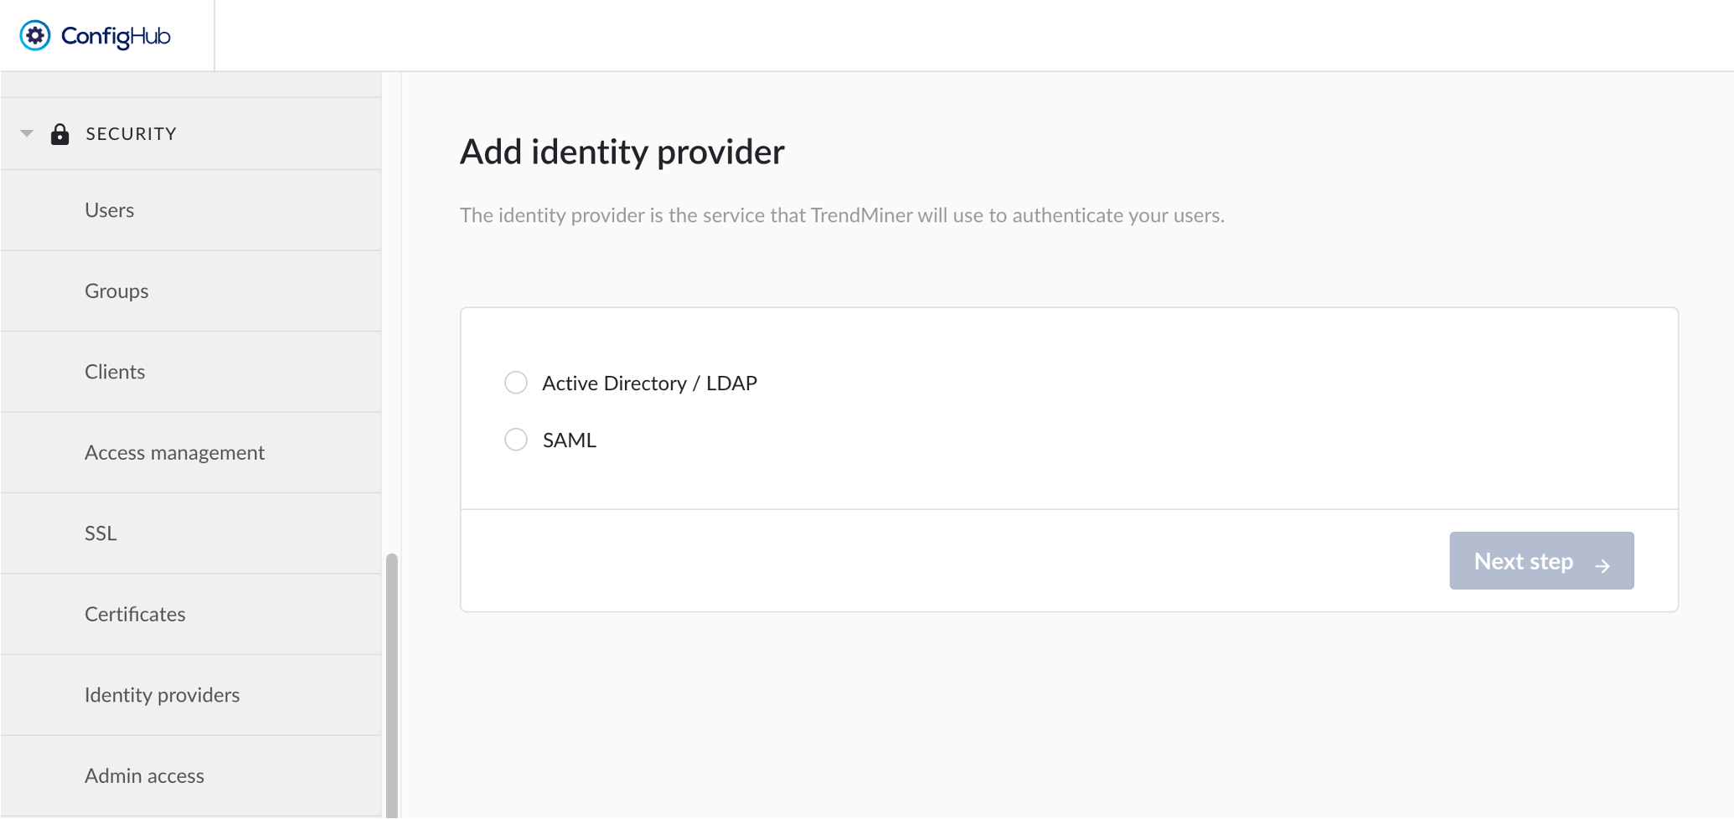Open the Groups page
Screen dimensions: 1734x819
coord(116,291)
